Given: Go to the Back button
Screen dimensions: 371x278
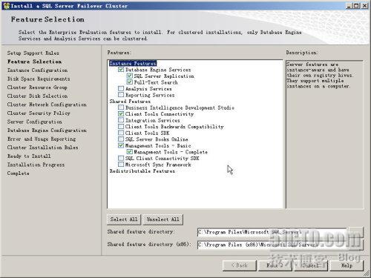Looking at the screenshot, I should [x=240, y=265].
